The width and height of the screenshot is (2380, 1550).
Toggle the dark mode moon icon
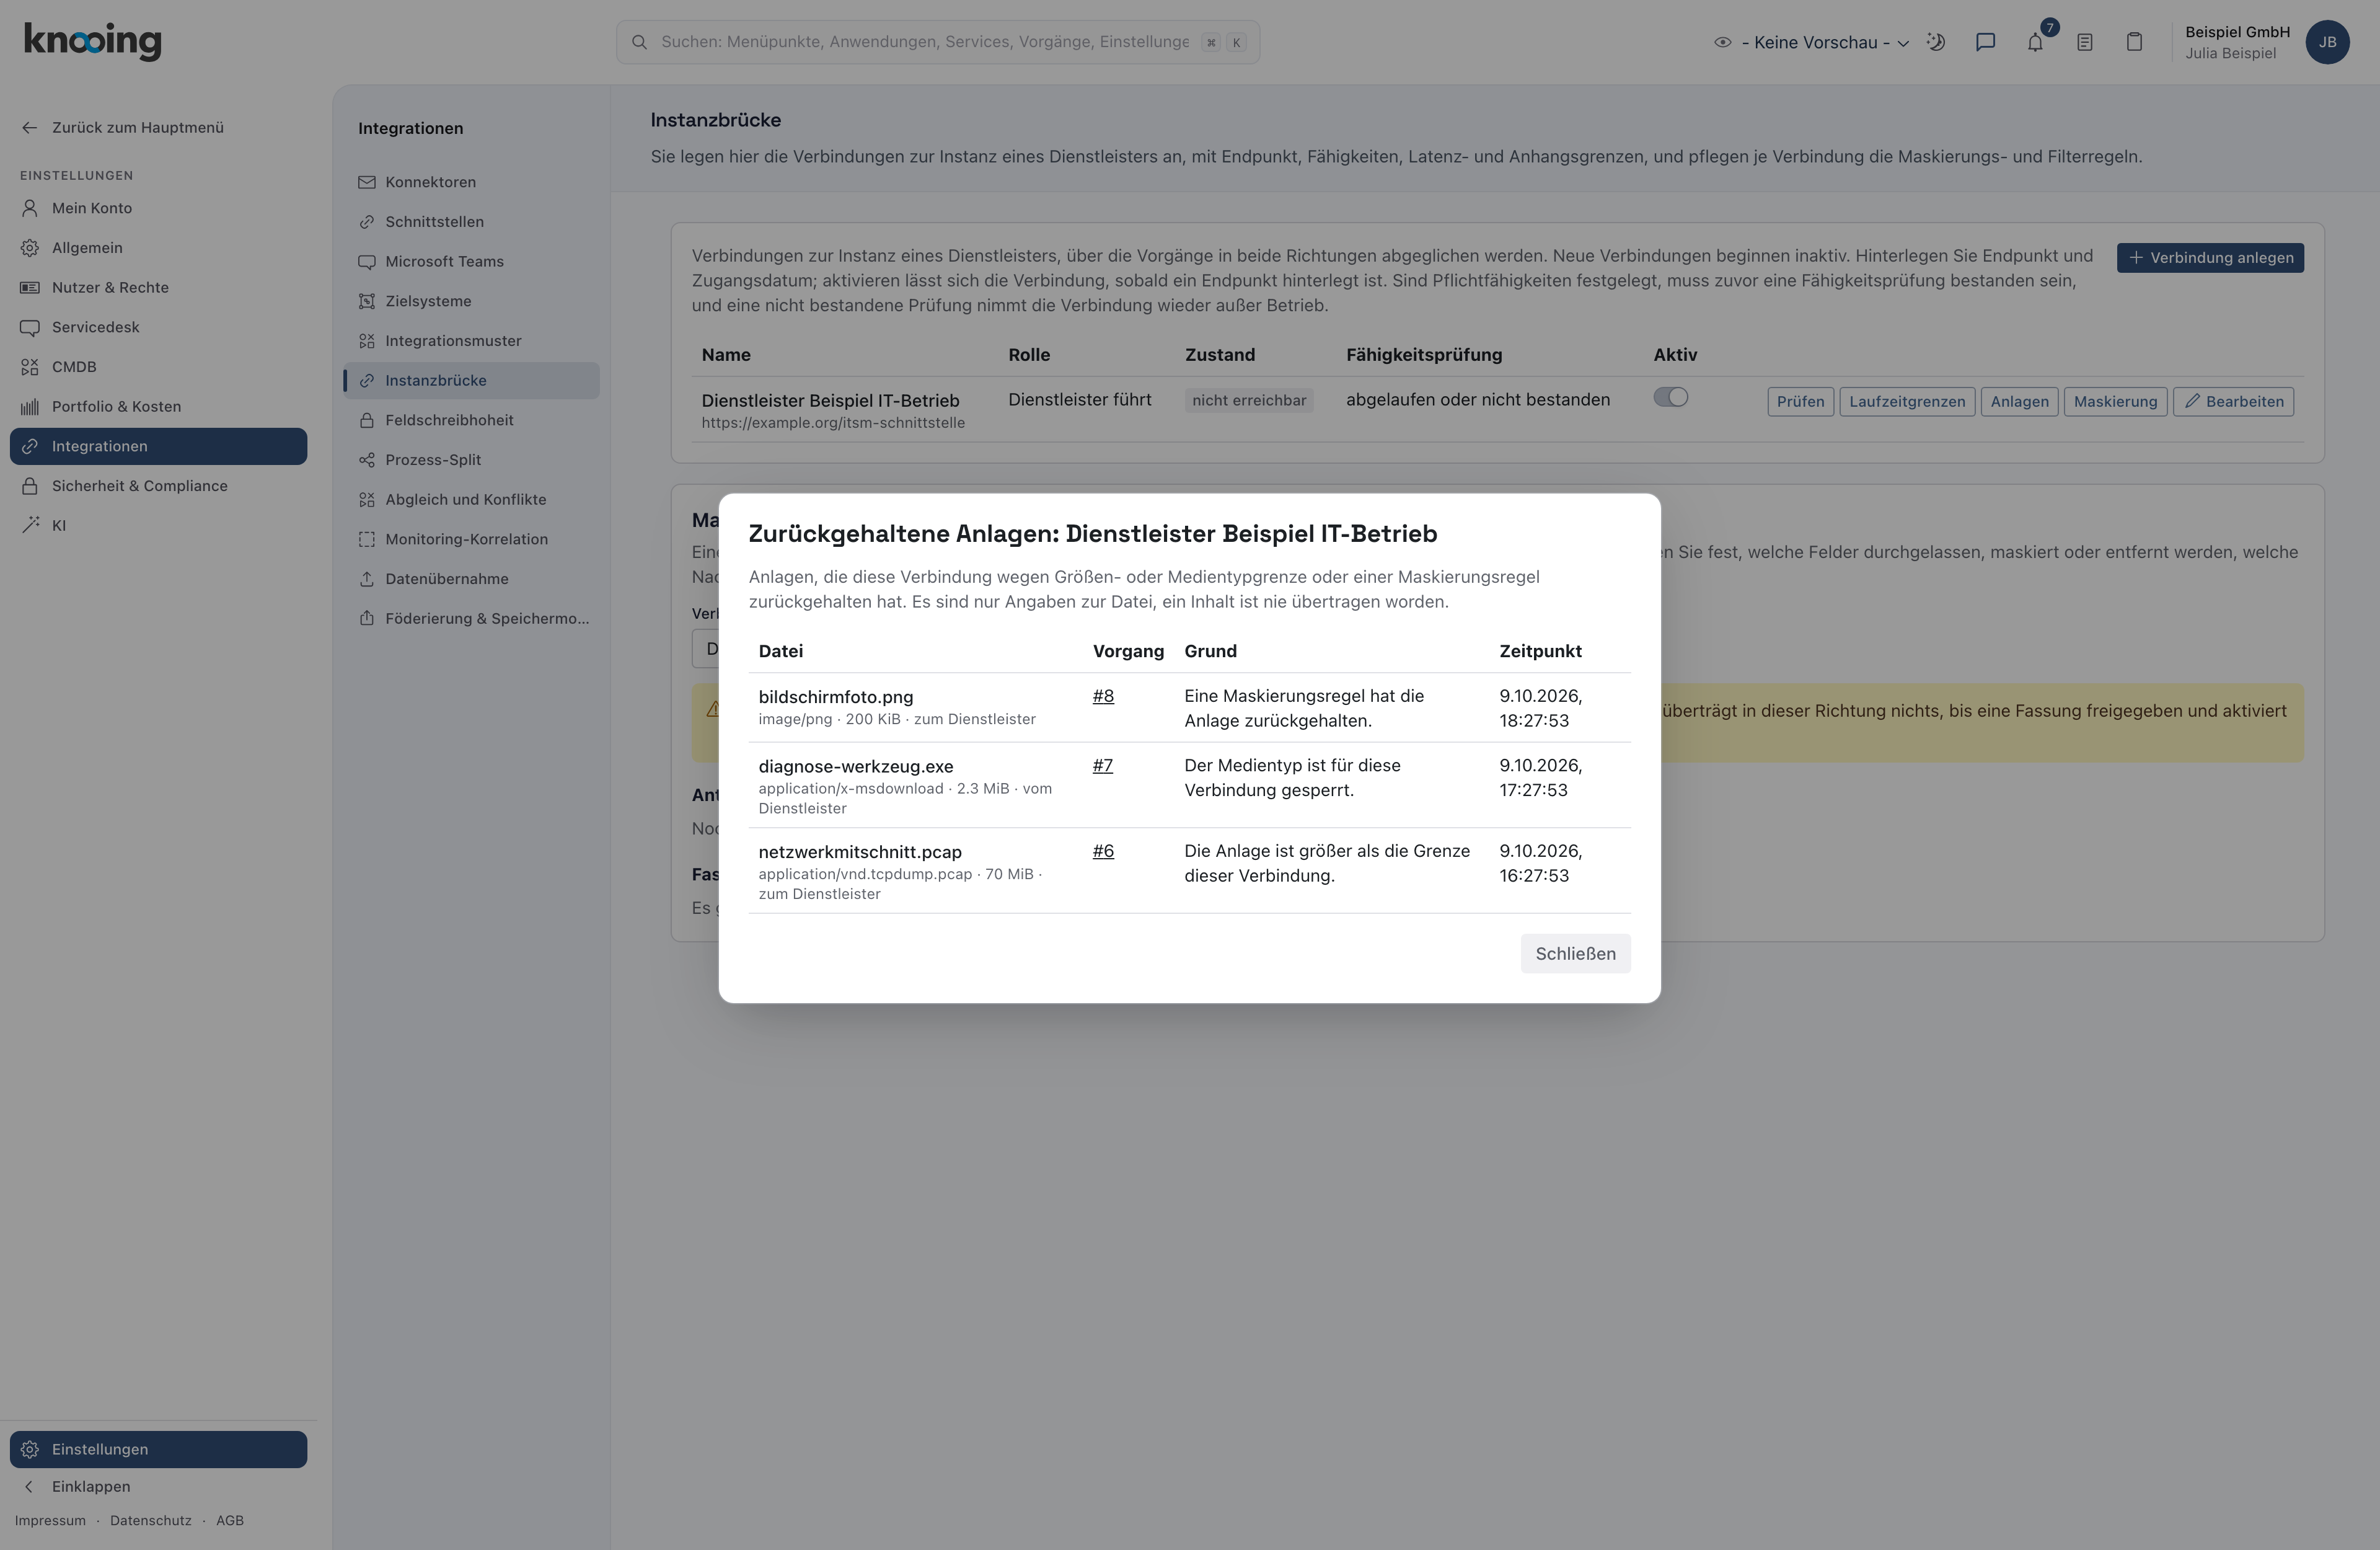1936,42
